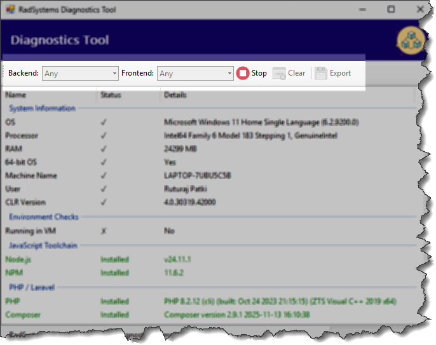Open the Backend dropdown set to Any
This screenshot has width=436, height=345.
pos(80,74)
